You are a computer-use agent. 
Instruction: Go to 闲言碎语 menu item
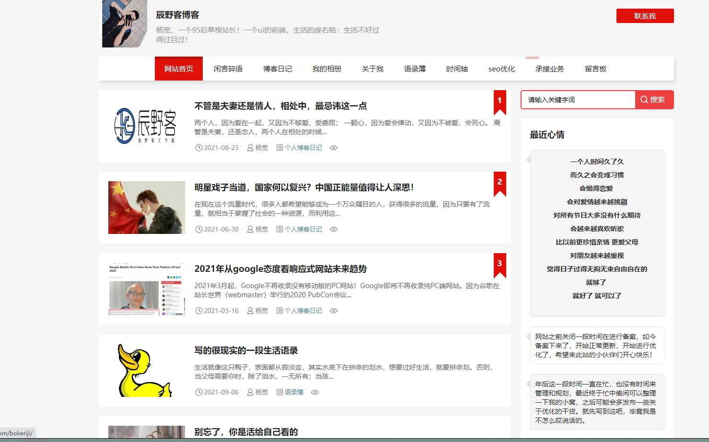228,69
